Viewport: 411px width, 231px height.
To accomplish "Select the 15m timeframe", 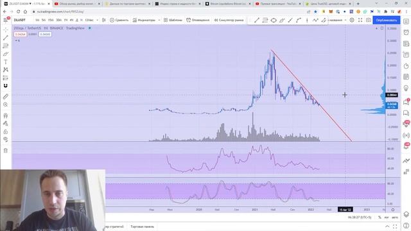I will coord(51,20).
